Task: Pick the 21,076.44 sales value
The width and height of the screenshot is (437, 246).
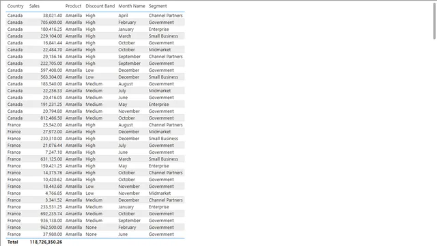Action: click(x=53, y=146)
